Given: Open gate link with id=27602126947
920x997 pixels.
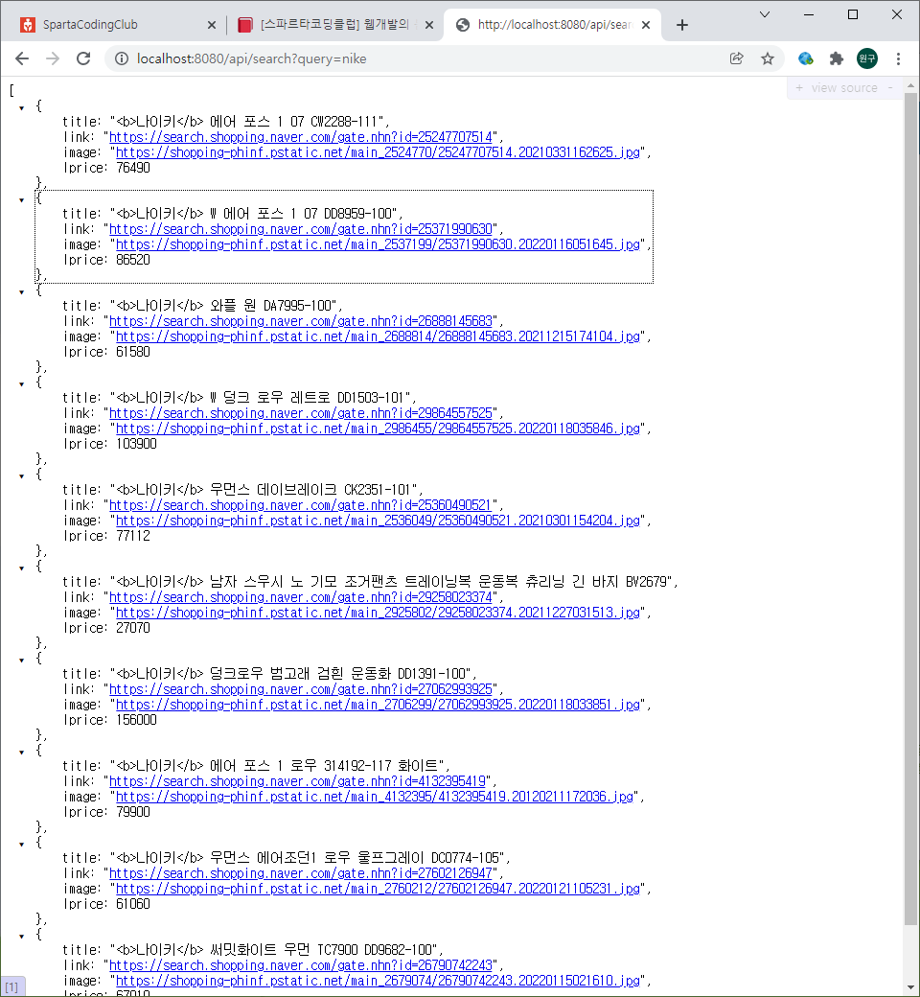Looking at the screenshot, I should pos(301,873).
